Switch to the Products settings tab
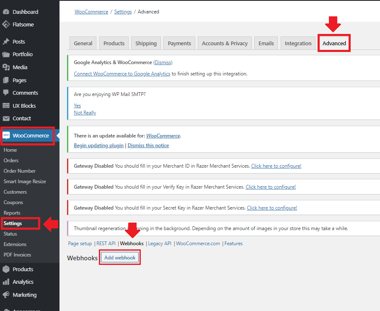This screenshot has height=311, width=380. (x=114, y=43)
